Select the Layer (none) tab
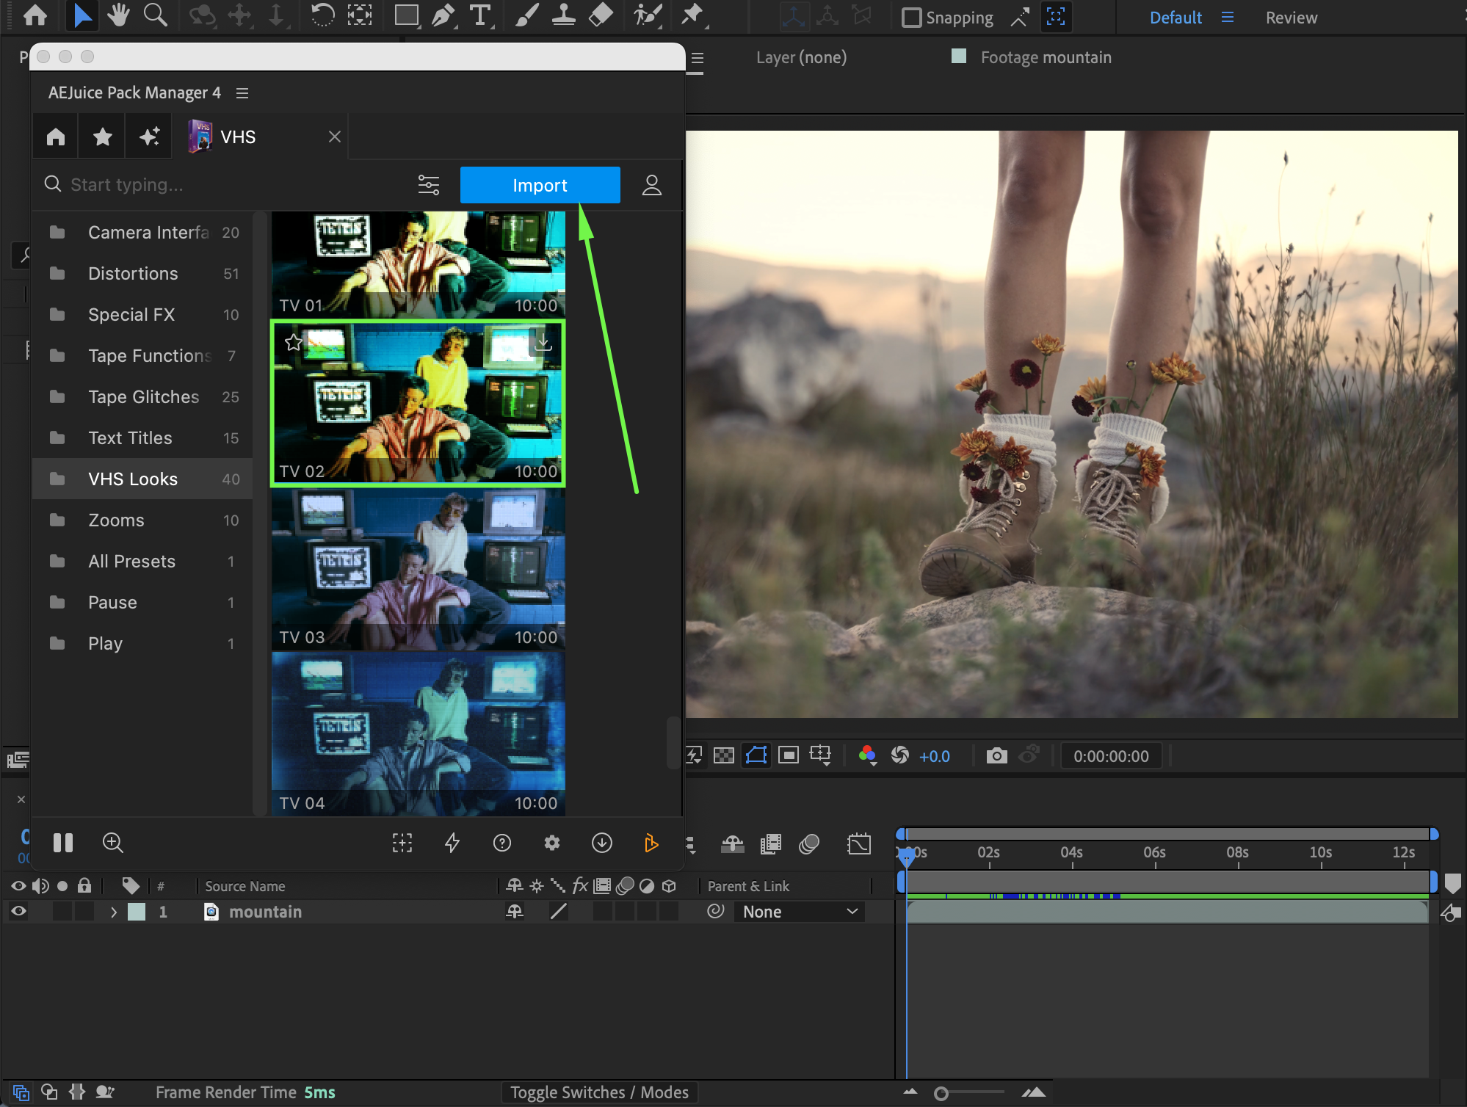Screen dimensions: 1467x1107 pos(801,57)
